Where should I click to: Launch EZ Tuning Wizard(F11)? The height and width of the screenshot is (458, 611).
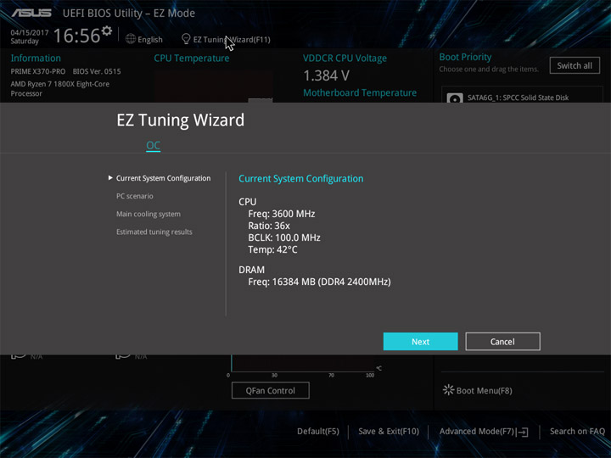coord(232,39)
